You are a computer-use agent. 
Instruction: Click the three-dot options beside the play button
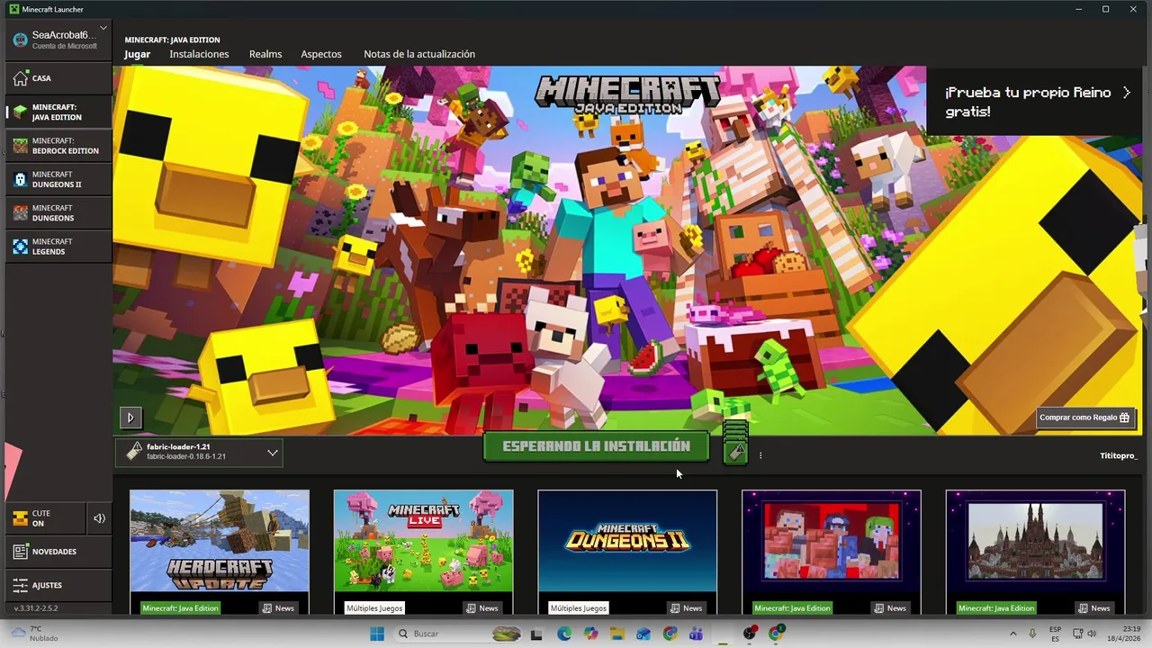click(760, 455)
